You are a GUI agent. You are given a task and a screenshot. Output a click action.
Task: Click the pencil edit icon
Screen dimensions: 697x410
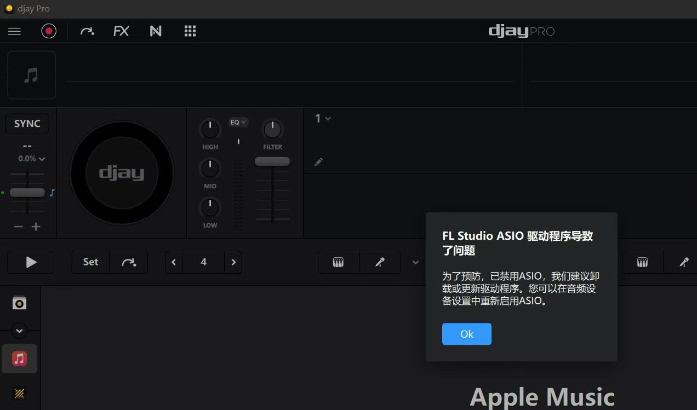tap(318, 162)
